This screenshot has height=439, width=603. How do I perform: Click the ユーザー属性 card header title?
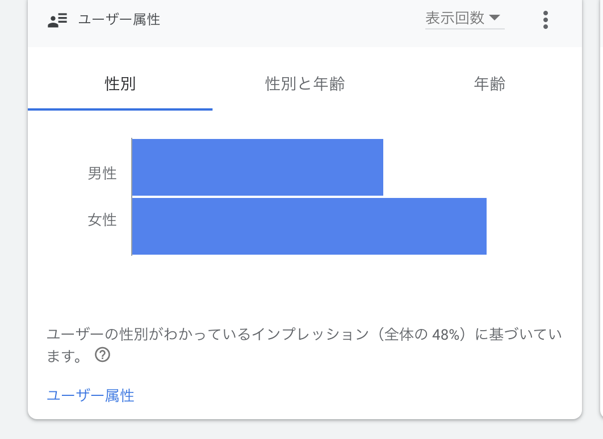click(119, 20)
